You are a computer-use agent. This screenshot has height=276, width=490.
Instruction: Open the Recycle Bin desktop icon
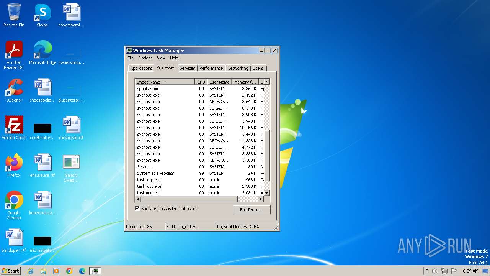(x=14, y=15)
